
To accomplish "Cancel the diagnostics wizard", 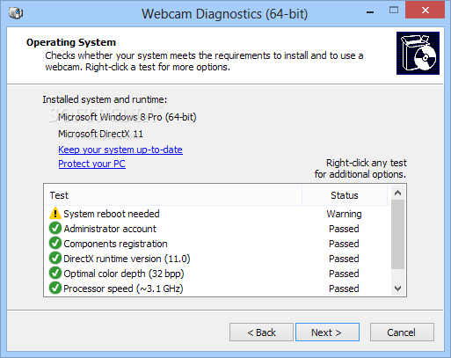I will [x=402, y=332].
